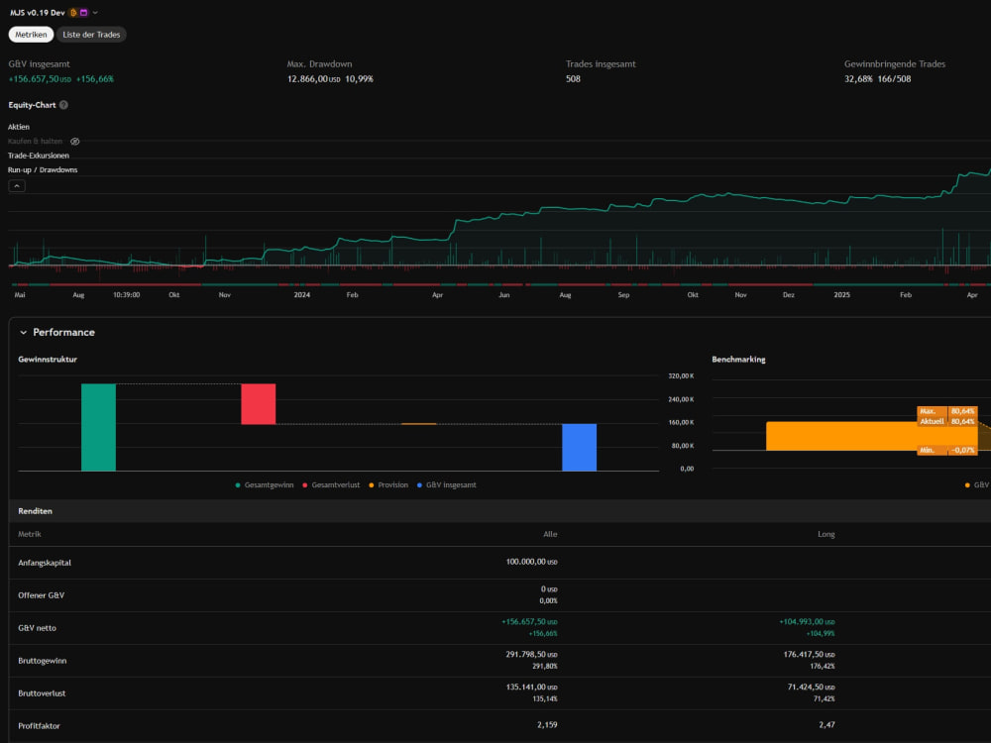Click the Metrik column header
This screenshot has height=743, width=991.
click(x=30, y=535)
